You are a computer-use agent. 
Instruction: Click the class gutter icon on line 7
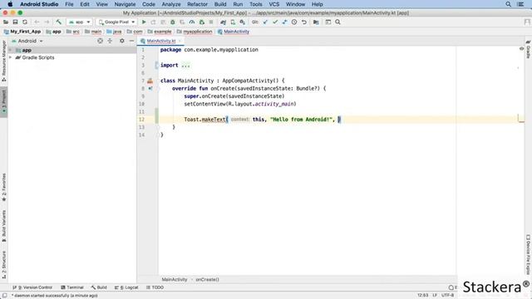(x=150, y=81)
